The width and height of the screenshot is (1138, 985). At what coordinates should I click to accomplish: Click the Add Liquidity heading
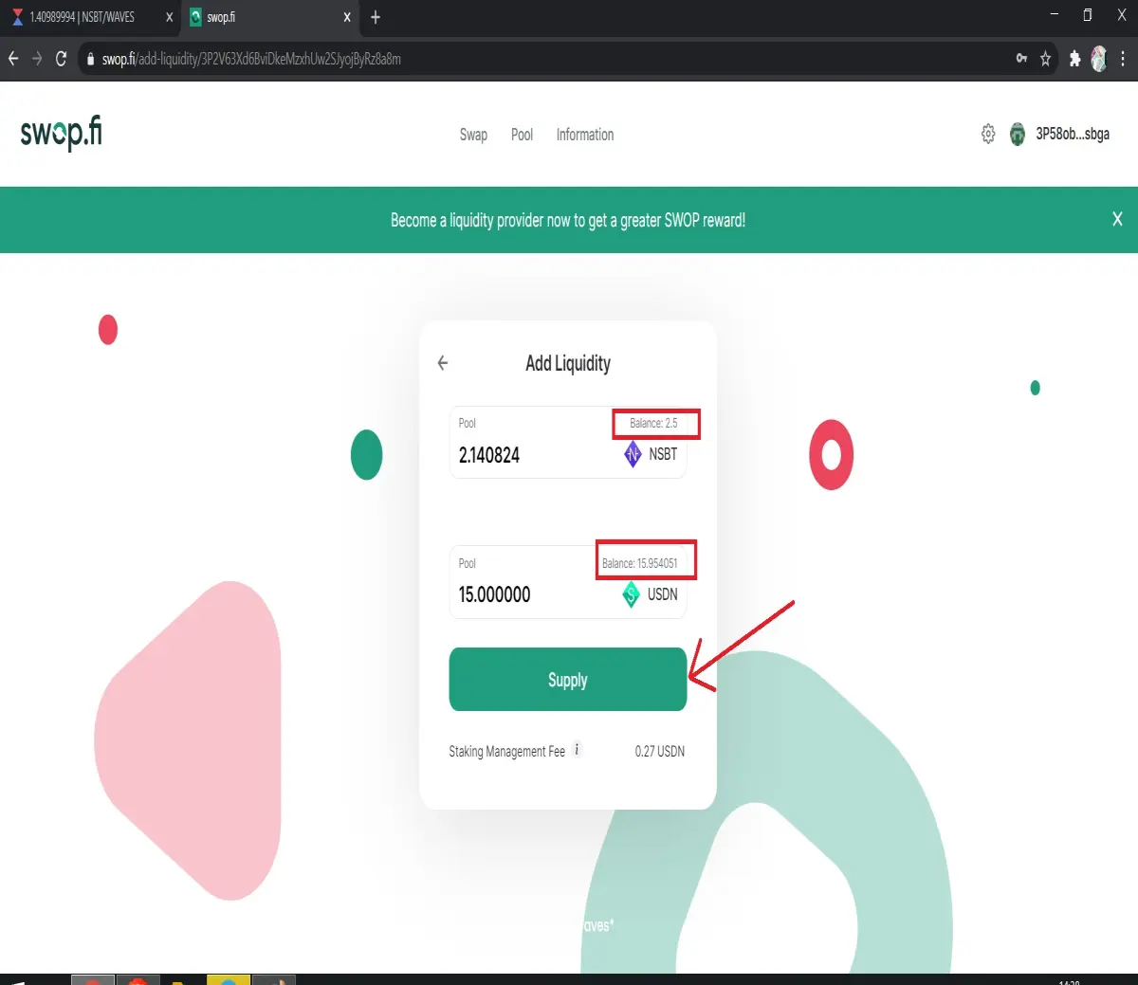568,363
